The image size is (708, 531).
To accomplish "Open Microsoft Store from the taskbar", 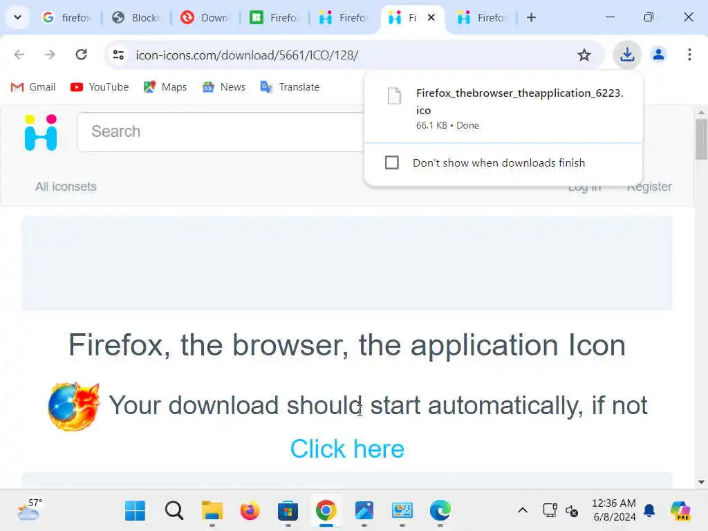I will point(288,511).
